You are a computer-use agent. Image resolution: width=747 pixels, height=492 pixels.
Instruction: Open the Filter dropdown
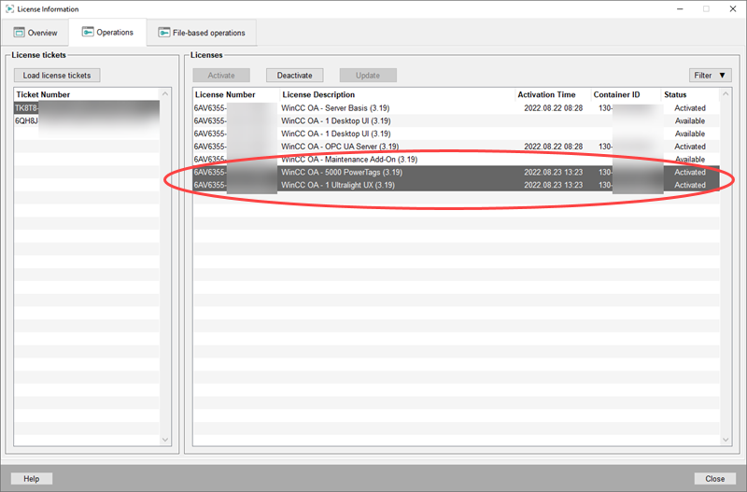[x=710, y=76]
